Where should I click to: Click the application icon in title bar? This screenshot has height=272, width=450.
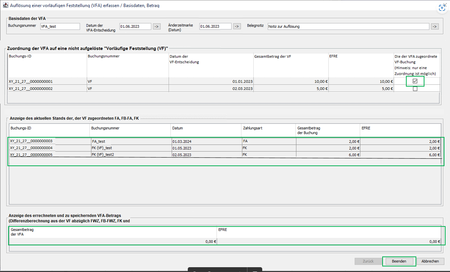click(x=6, y=6)
